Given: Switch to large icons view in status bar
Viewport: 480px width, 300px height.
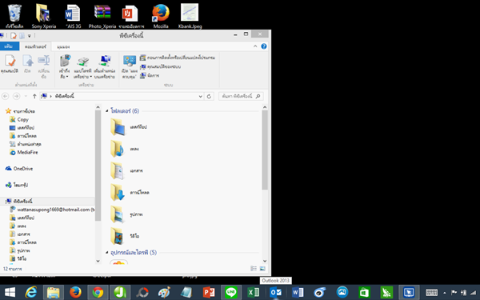Looking at the screenshot, I should (262, 269).
